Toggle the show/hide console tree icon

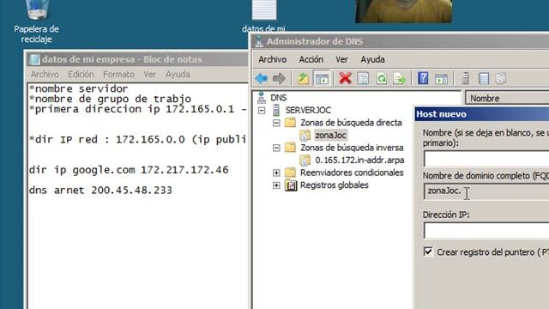click(x=322, y=78)
